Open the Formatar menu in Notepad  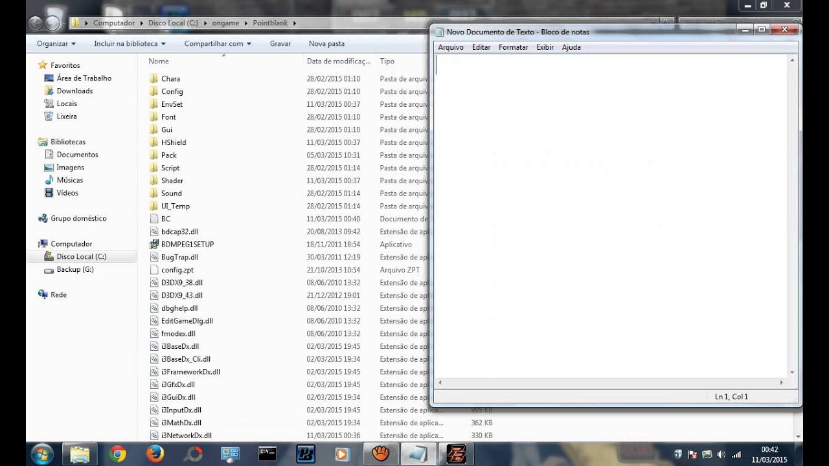pyautogui.click(x=514, y=47)
